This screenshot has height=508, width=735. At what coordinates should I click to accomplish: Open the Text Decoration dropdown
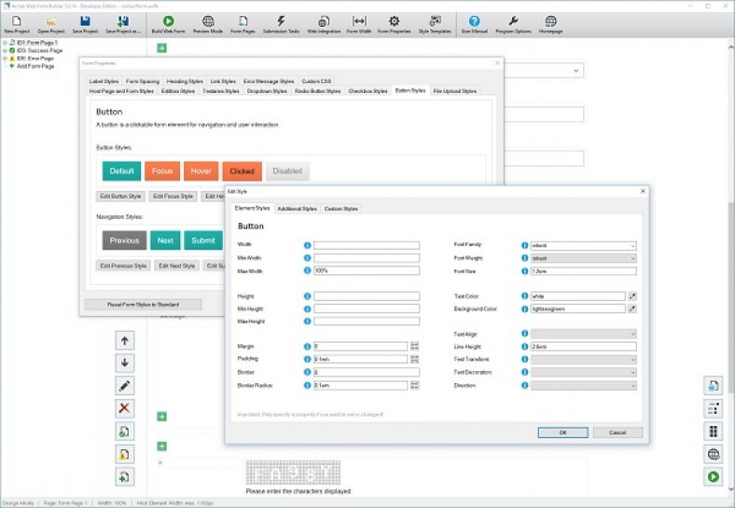[x=584, y=372]
